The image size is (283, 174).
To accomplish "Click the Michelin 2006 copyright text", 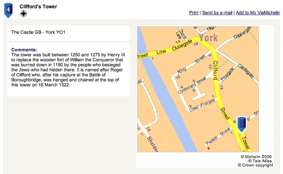I will (256, 156).
